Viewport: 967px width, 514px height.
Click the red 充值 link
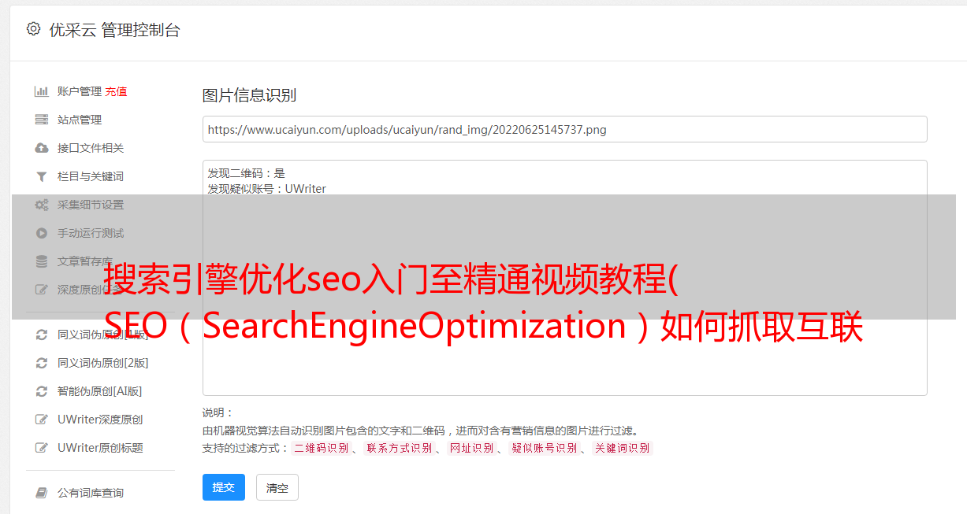(x=116, y=91)
